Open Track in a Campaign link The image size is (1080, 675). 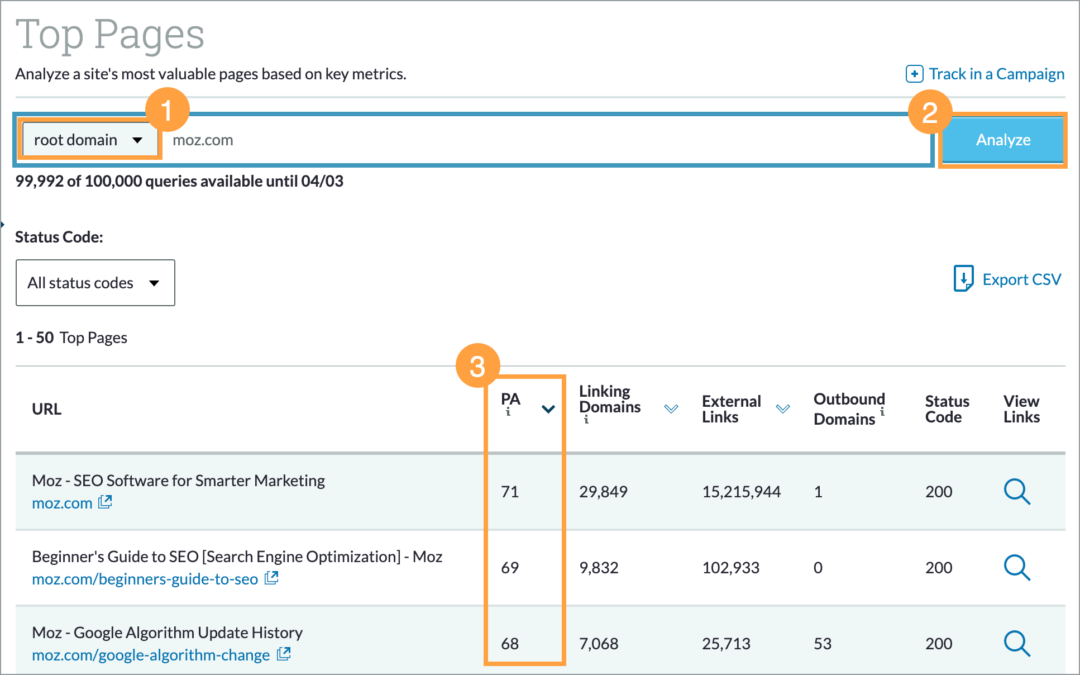pos(997,73)
